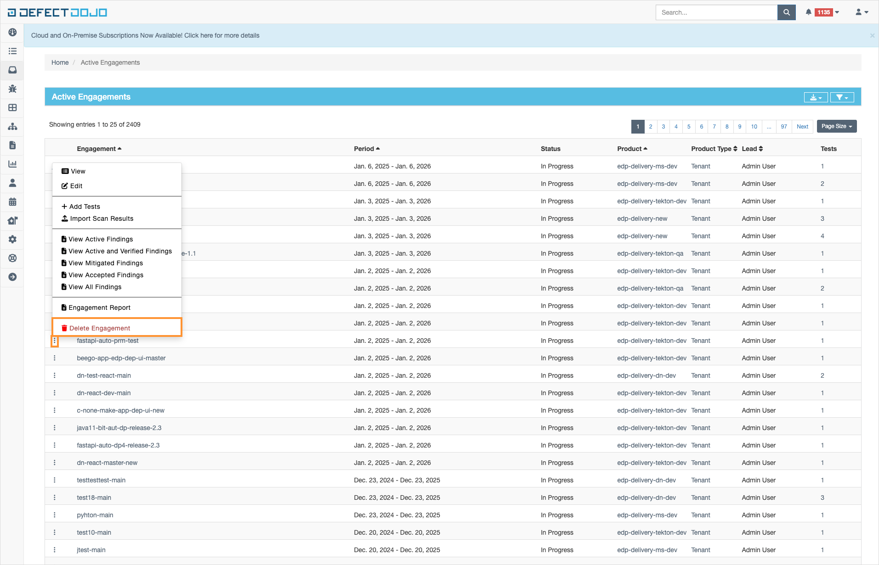
Task: Click the search magnifier button
Action: (786, 12)
